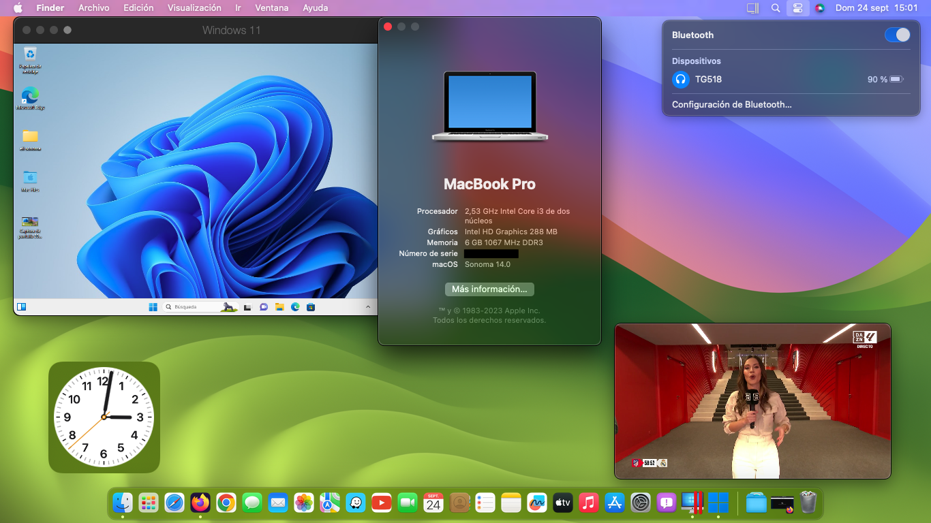Screen dimensions: 931x523
Task: Open the Ir menu
Action: point(239,8)
